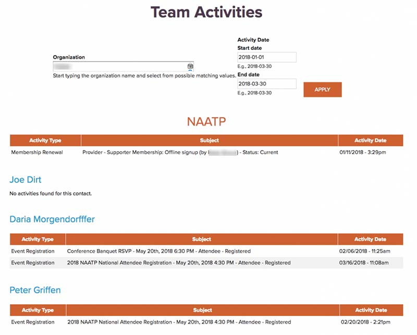Click the Subject header in Daria's activity table
417x335 pixels.
(202, 239)
